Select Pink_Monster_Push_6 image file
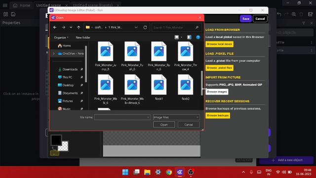The height and width of the screenshot is (178, 316). [x=132, y=56]
